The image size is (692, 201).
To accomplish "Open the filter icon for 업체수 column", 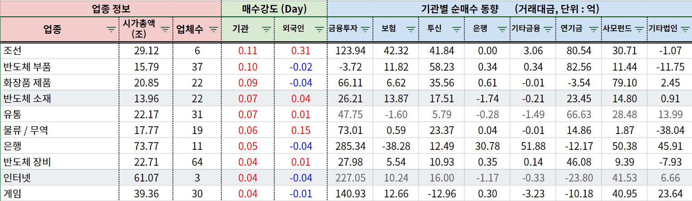I will point(213,29).
